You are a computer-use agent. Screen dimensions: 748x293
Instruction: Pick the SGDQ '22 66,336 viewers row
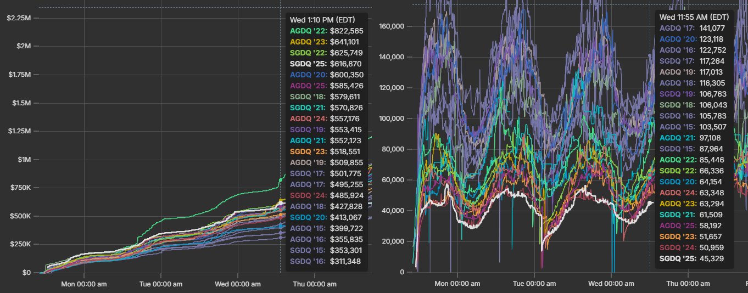[691, 171]
